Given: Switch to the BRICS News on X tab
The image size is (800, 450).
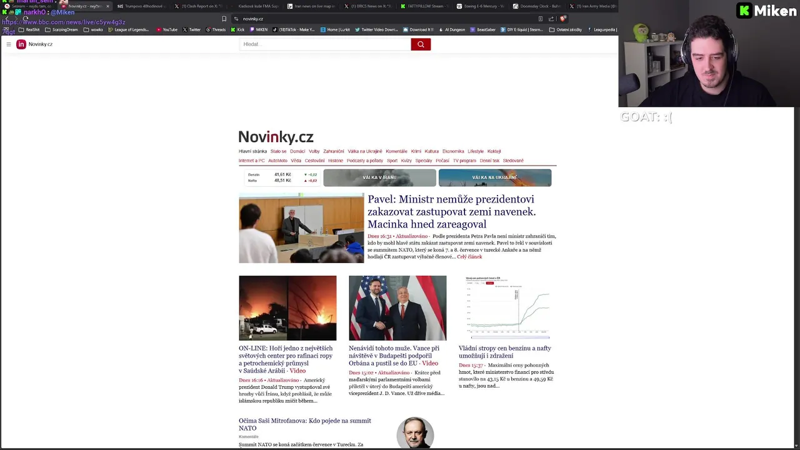Looking at the screenshot, I should [x=367, y=6].
